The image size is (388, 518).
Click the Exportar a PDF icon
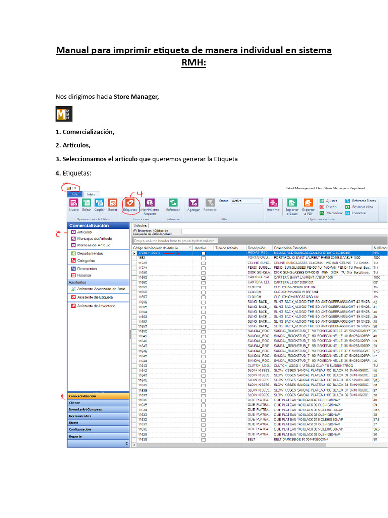pos(308,202)
